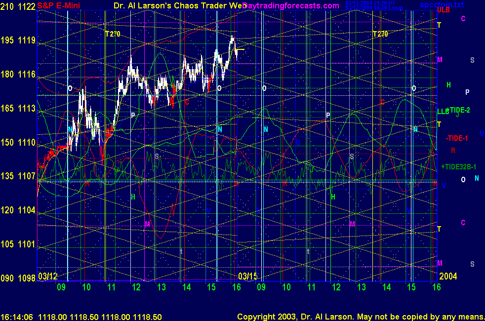Click the 135 1107 price axis label
Viewport: 485px width, 321px height.
click(18, 176)
